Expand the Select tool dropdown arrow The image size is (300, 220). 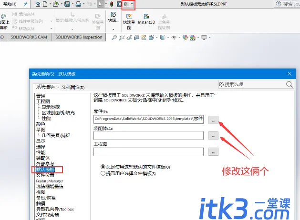coord(106,4)
